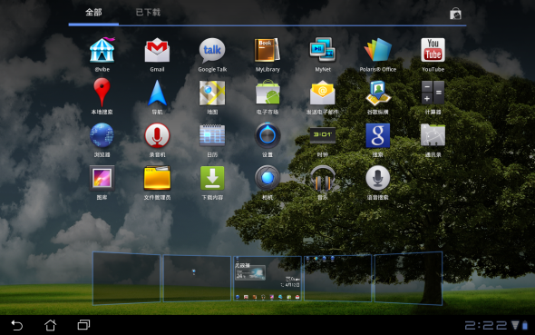Screen dimensions: 535x335
Task: Open the email envelope app
Action: tap(323, 93)
